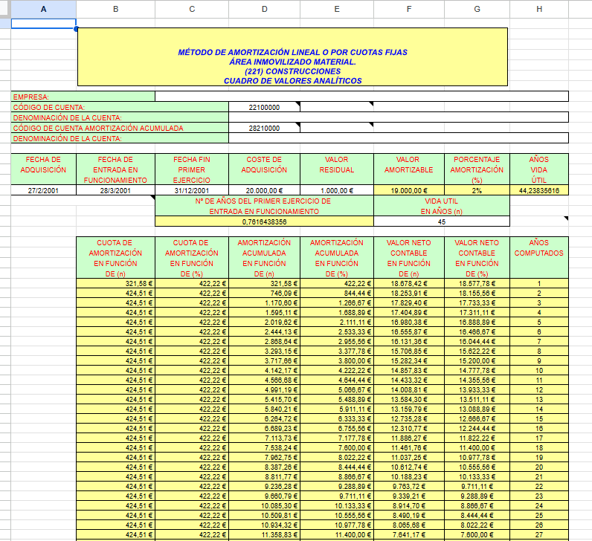This screenshot has height=541, width=592.
Task: Select the 2% amortization percentage cell
Action: click(x=477, y=190)
